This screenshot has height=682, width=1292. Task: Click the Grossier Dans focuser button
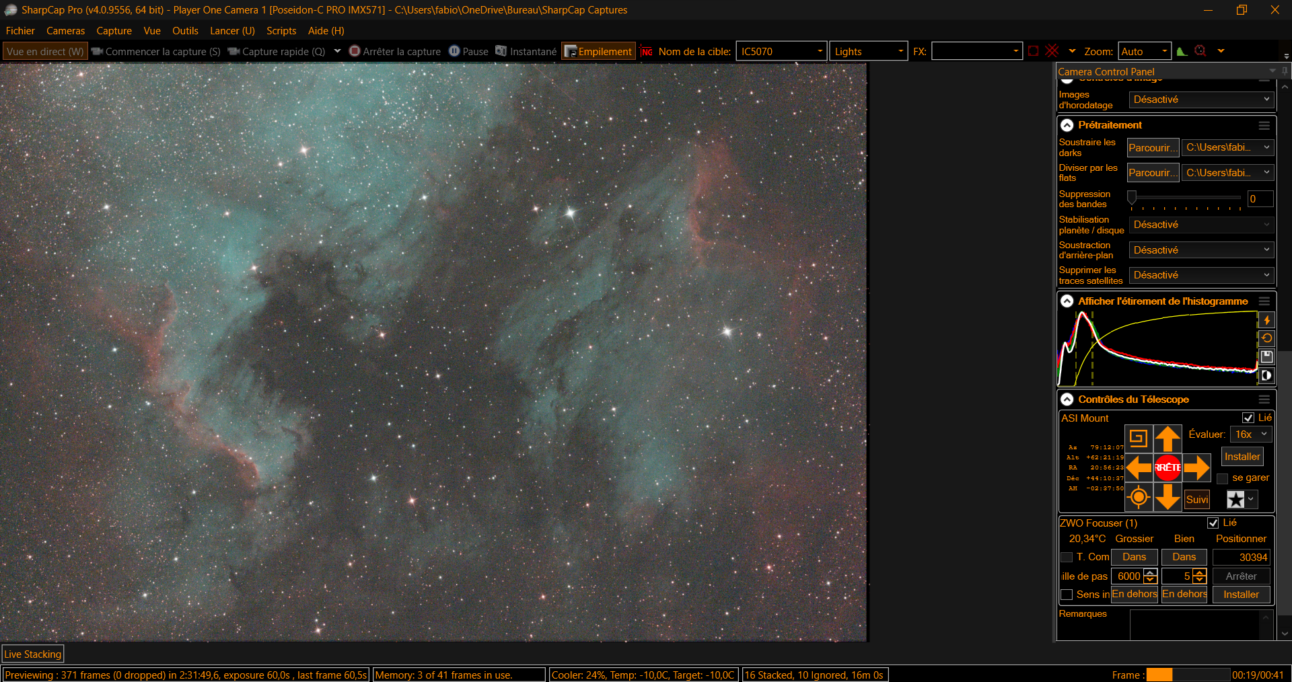(1134, 557)
